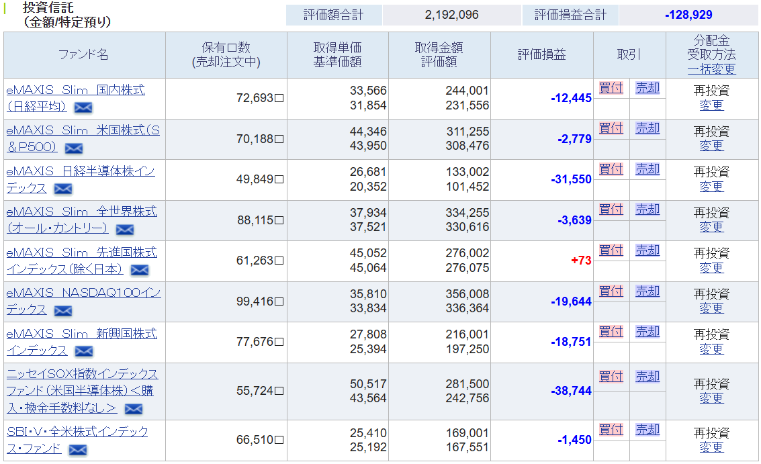Click 売却 for ニッセイSOX指数インデックスファンド

(x=648, y=376)
